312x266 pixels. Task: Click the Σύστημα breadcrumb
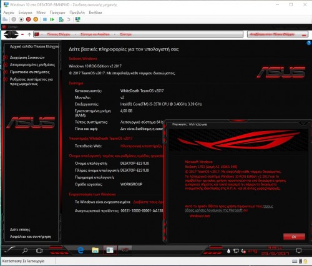[125, 34]
